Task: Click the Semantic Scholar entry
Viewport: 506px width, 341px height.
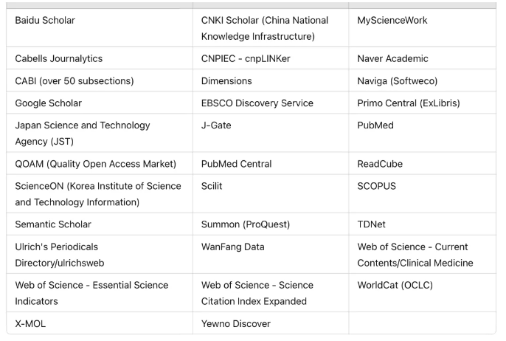Action: (x=53, y=224)
